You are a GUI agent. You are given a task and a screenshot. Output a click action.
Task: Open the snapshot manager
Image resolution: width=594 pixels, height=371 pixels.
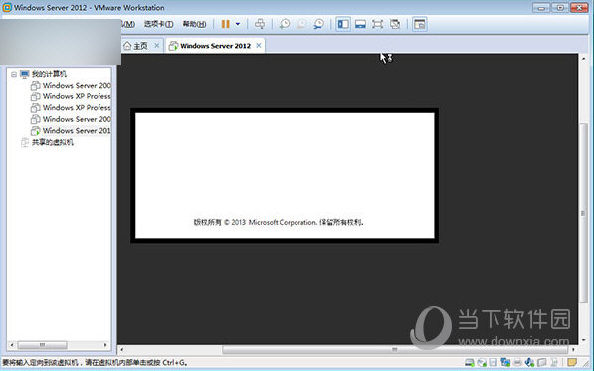[x=319, y=24]
